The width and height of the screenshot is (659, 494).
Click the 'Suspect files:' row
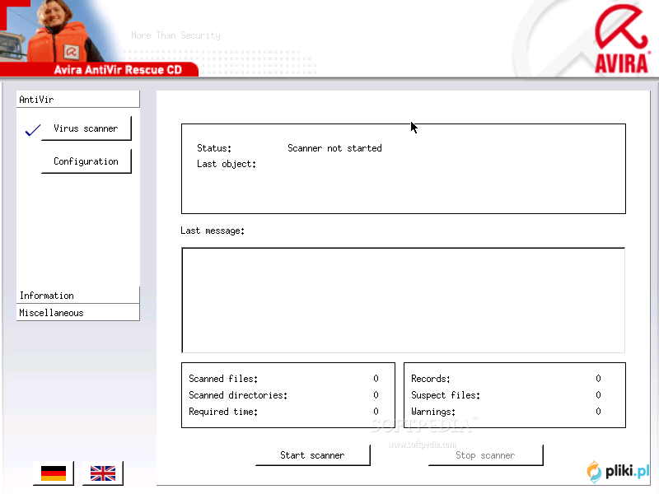[507, 395]
